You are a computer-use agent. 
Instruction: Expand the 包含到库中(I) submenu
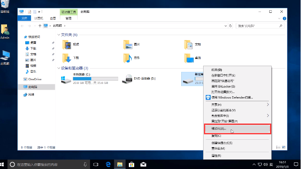(221, 116)
